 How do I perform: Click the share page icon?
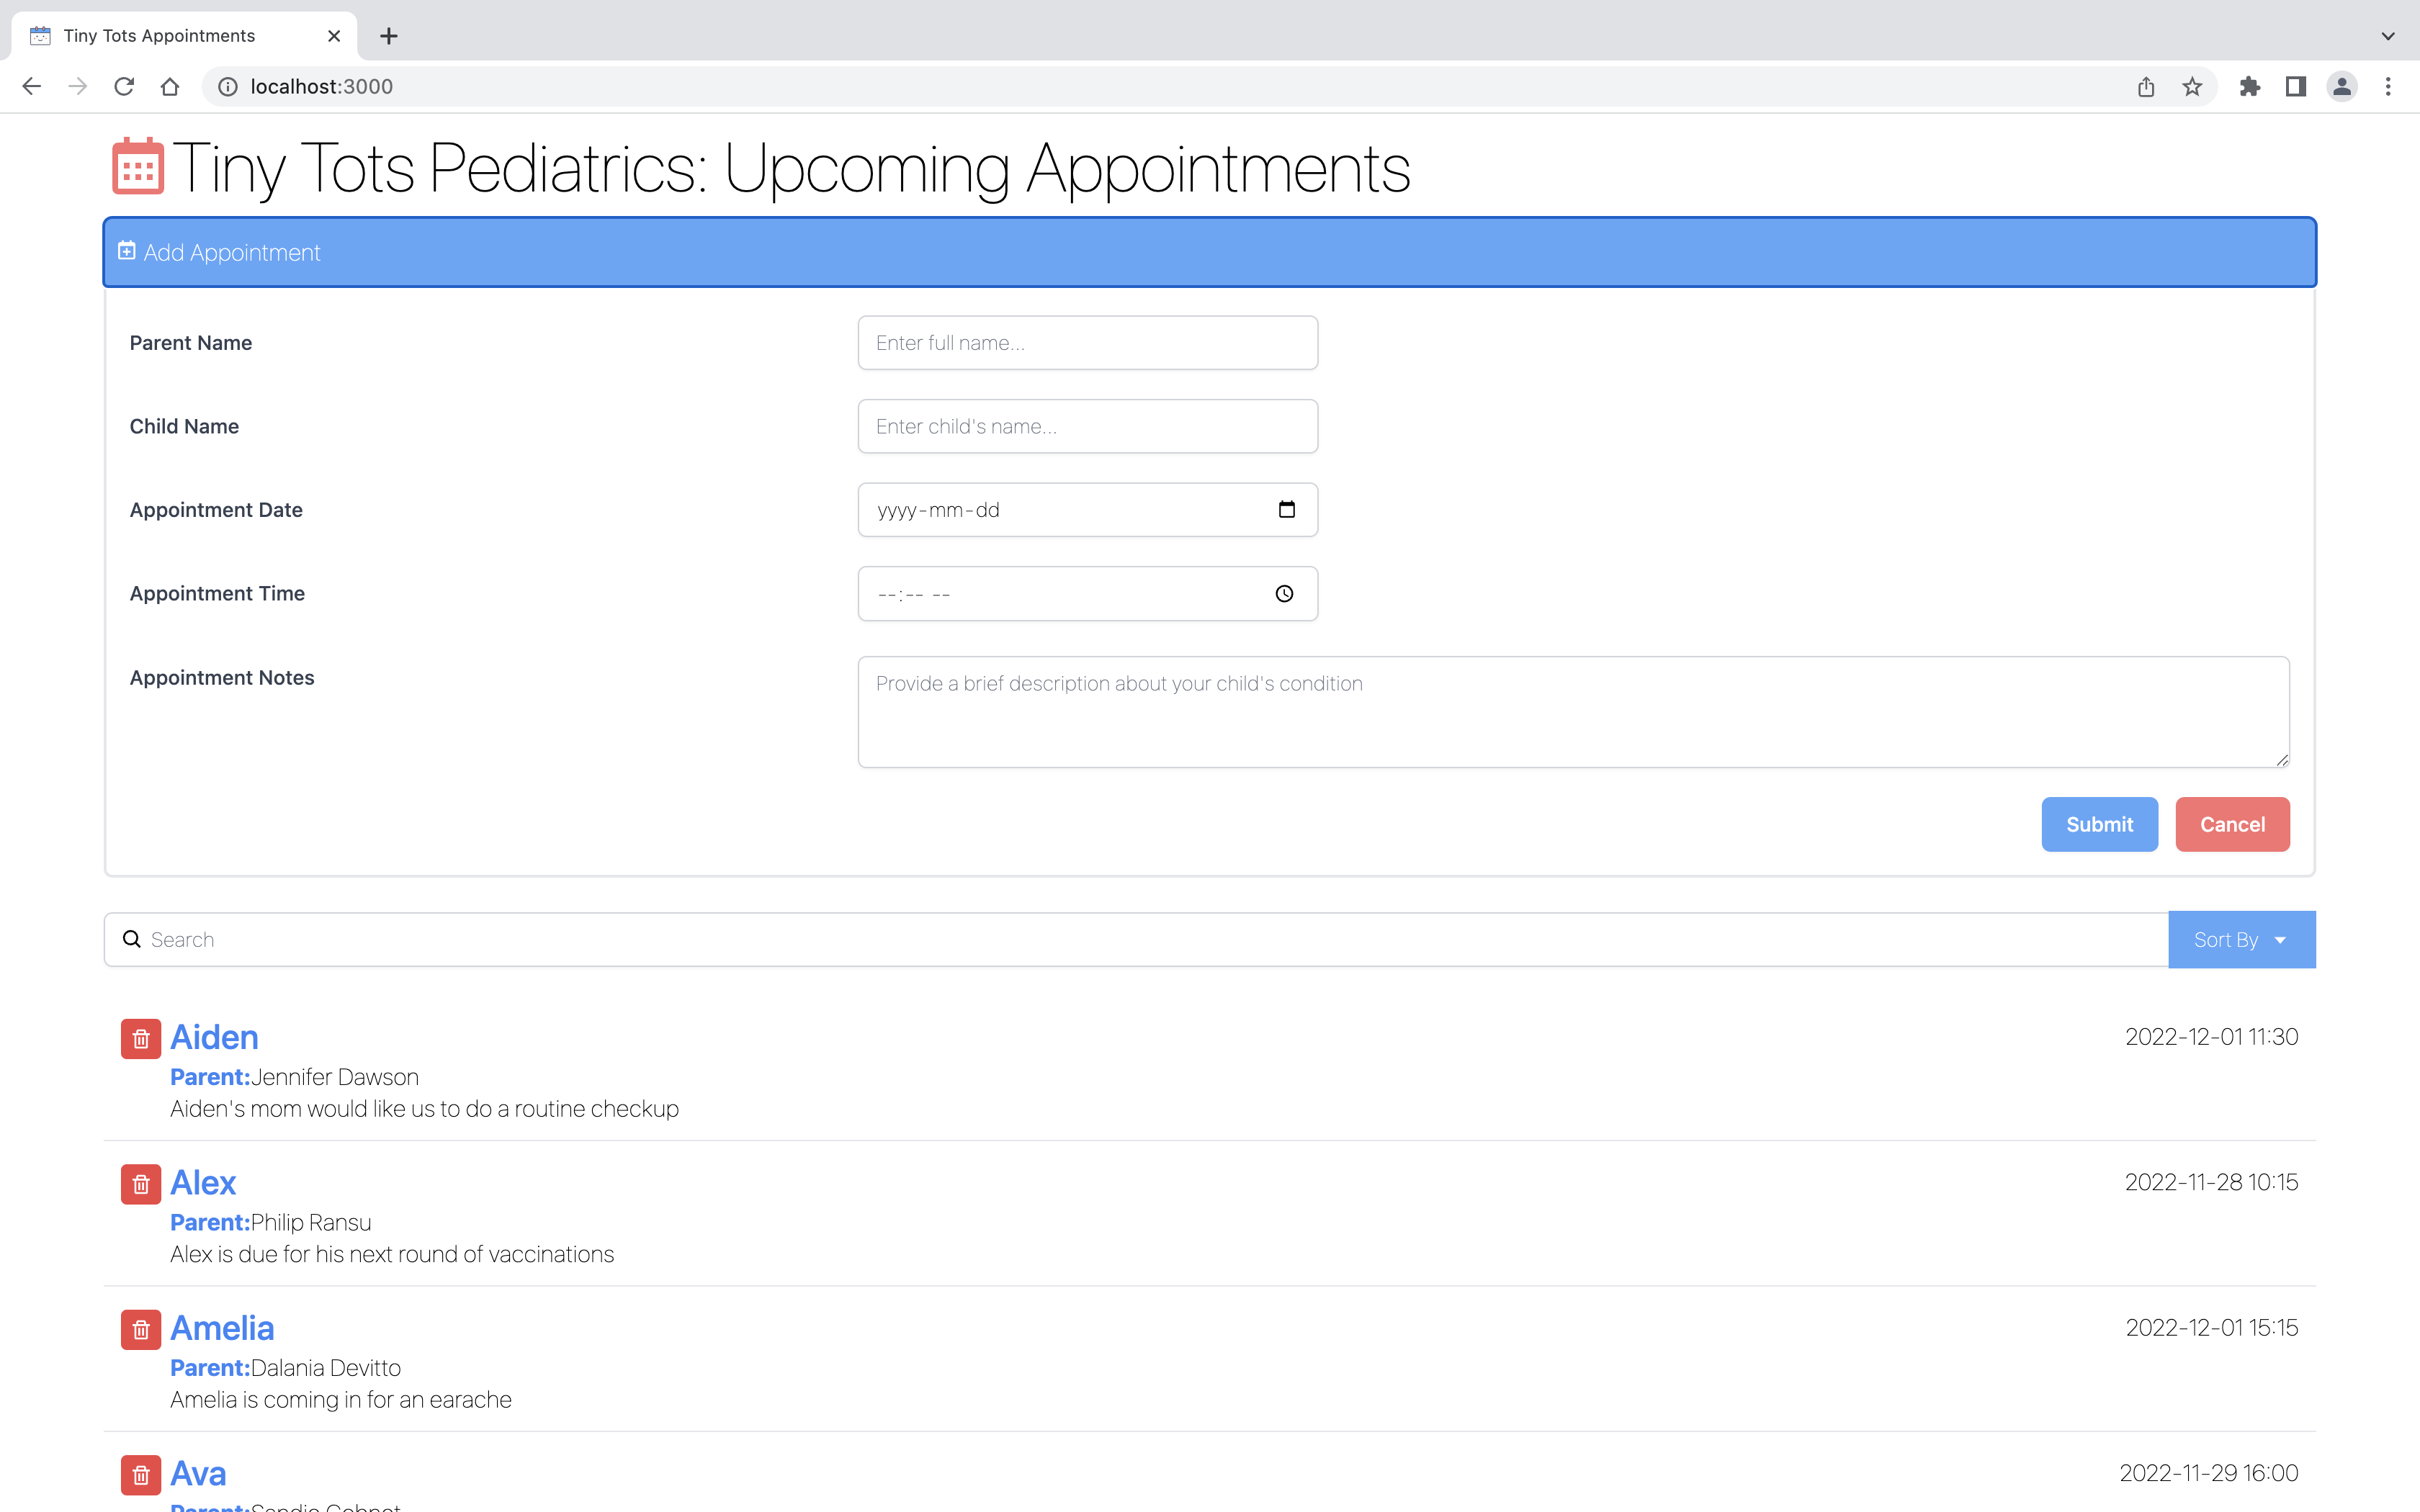coord(2146,87)
